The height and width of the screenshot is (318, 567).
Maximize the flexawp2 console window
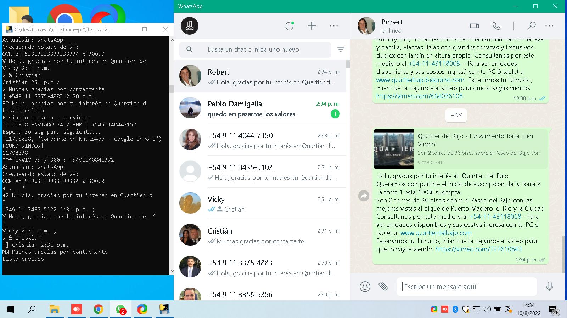pyautogui.click(x=145, y=29)
